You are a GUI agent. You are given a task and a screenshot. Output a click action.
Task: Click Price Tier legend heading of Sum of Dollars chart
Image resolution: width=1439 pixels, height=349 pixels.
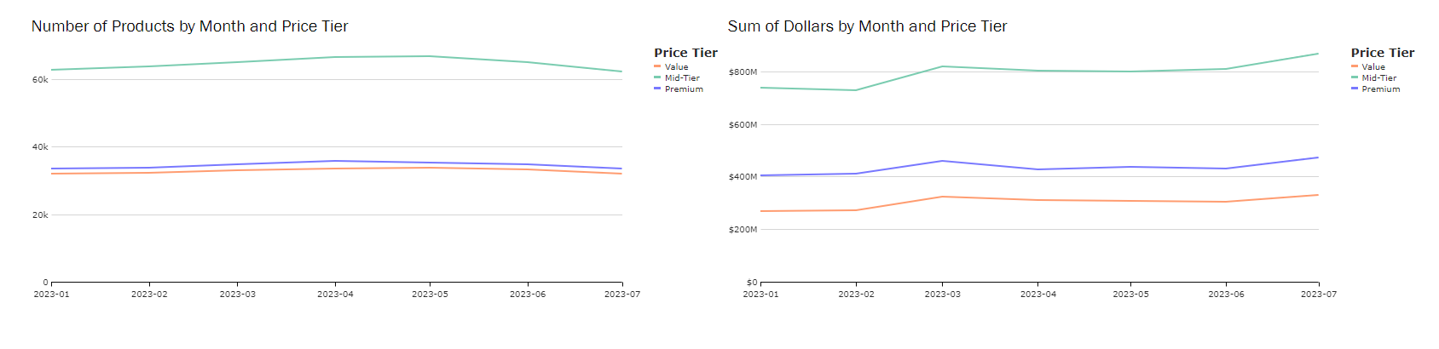pyautogui.click(x=1382, y=53)
